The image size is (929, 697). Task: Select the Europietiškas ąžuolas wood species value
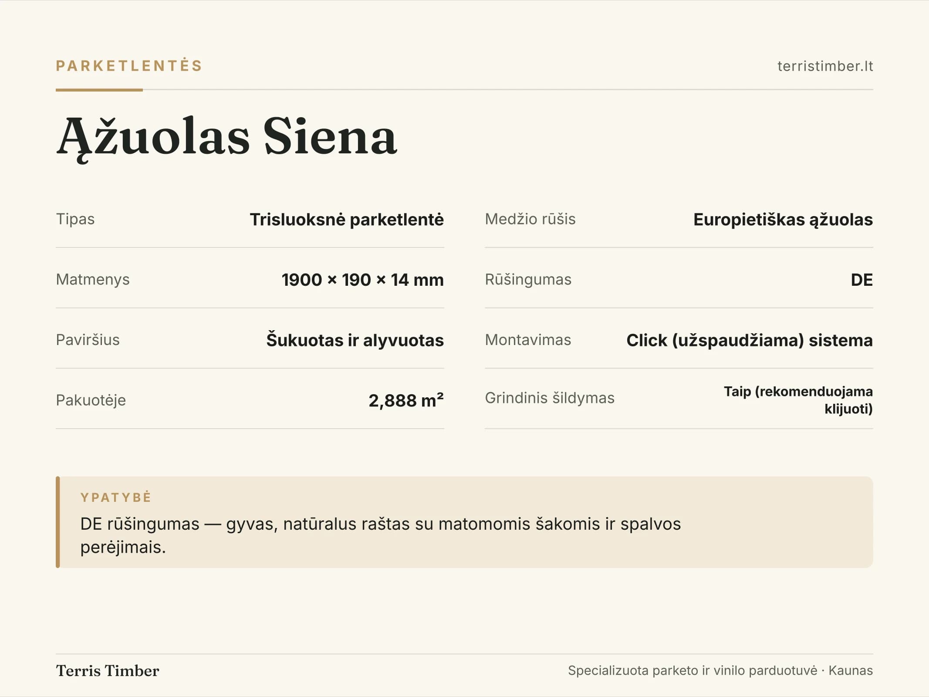click(783, 220)
